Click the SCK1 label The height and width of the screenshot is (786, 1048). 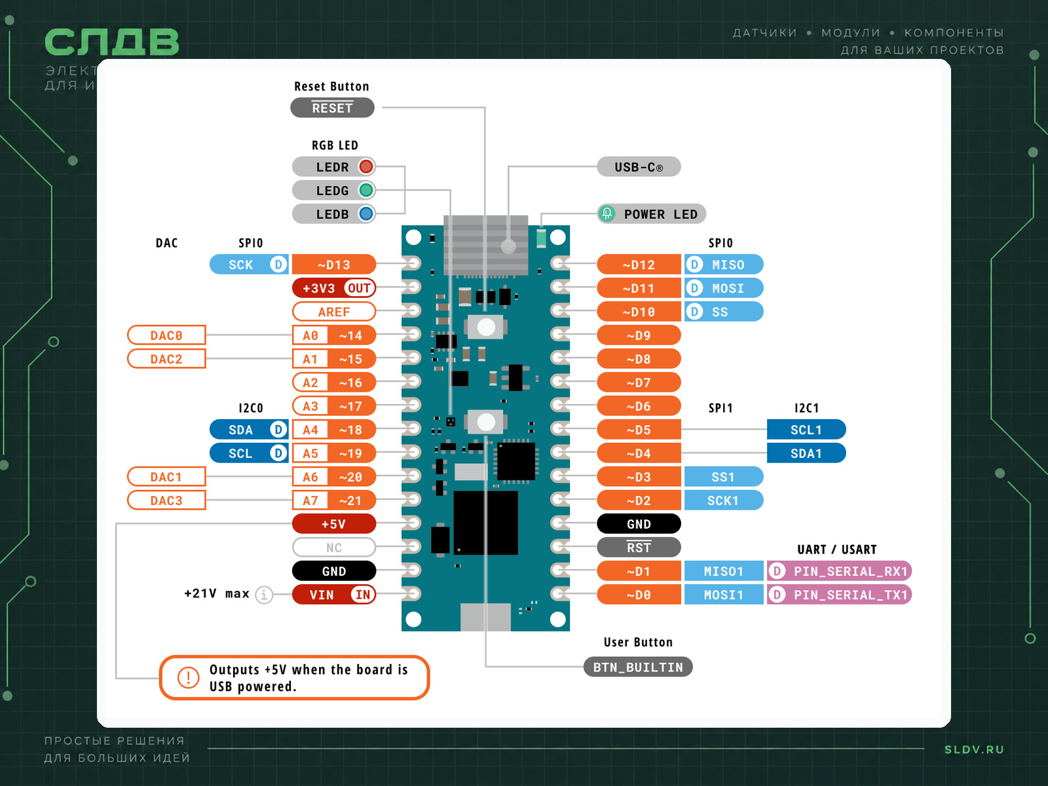click(x=724, y=500)
